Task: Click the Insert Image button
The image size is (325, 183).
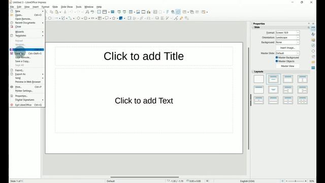Action: click(x=287, y=48)
